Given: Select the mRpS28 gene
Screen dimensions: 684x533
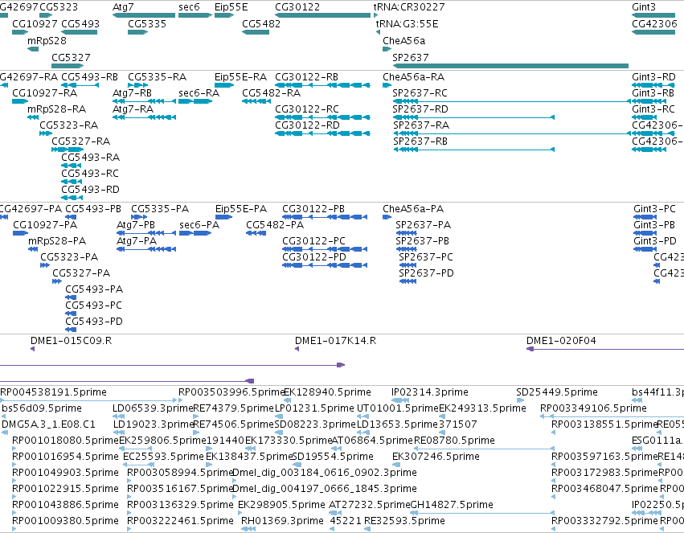Looking at the screenshot, I should pos(33,49).
